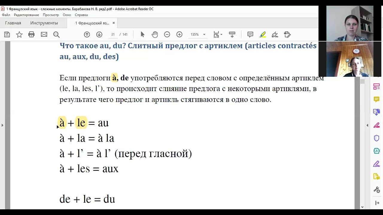Image resolution: width=383 pixels, height=215 pixels.
Task: Bookmark the document with the star icon
Action: coord(19,35)
